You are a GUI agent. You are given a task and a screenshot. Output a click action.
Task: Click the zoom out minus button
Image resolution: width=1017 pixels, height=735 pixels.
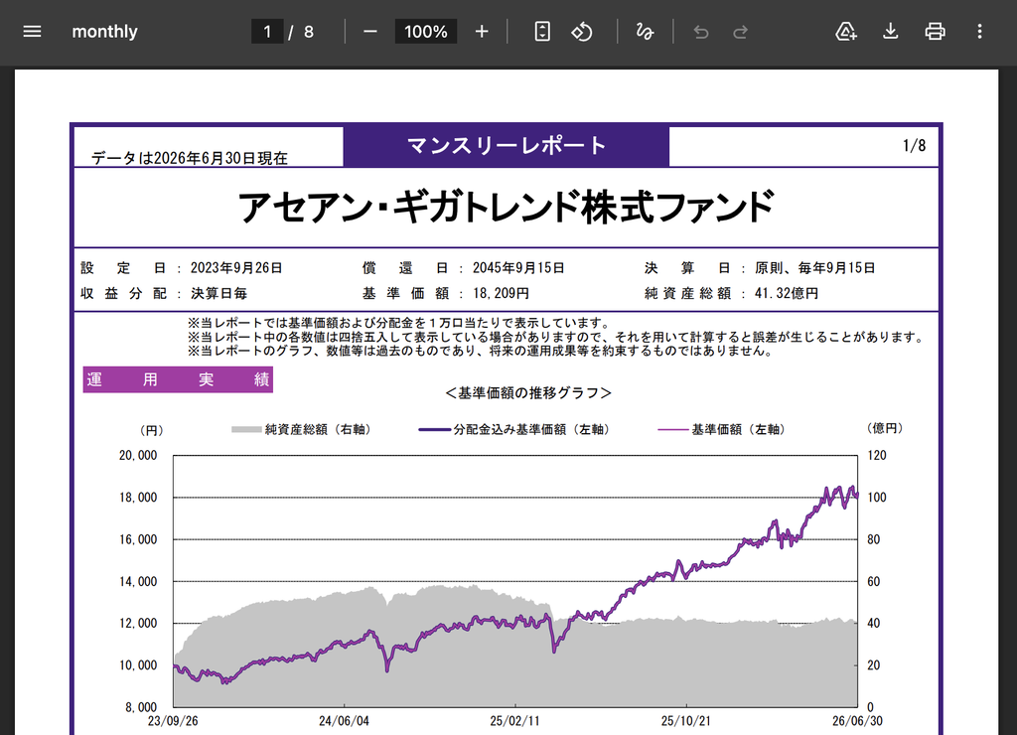[370, 31]
